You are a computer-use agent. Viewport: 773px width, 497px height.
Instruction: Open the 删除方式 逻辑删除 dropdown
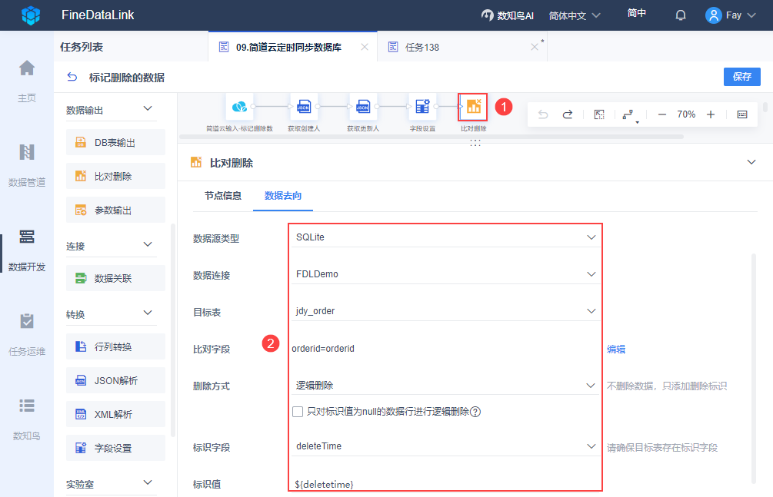pyautogui.click(x=445, y=385)
